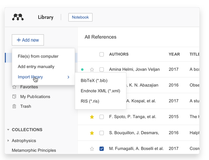Open the Notebook button
Image resolution: width=209 pixels, height=160 pixels.
pyautogui.click(x=80, y=17)
